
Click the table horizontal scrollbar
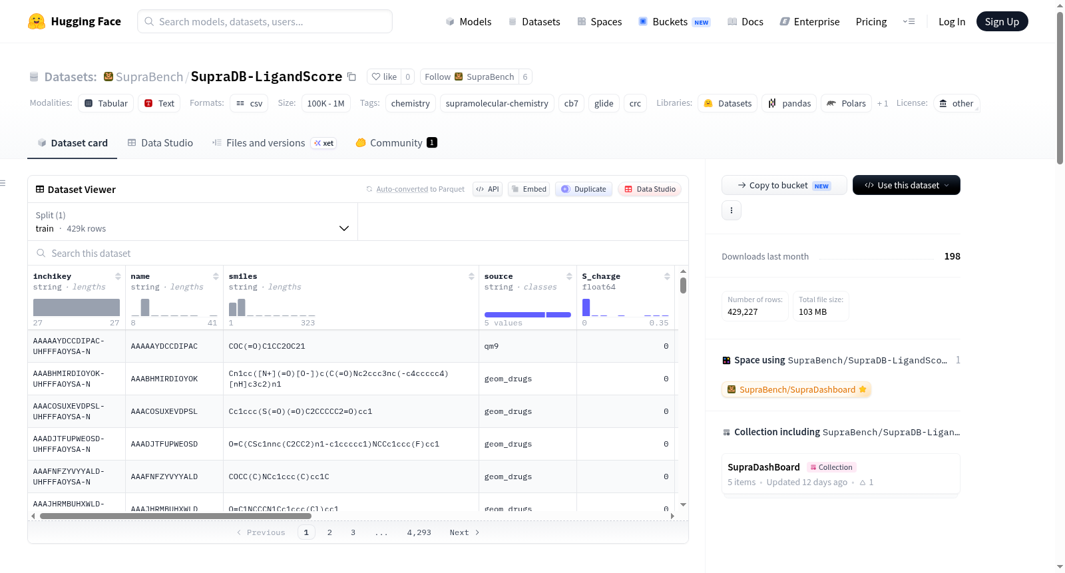[x=176, y=516]
